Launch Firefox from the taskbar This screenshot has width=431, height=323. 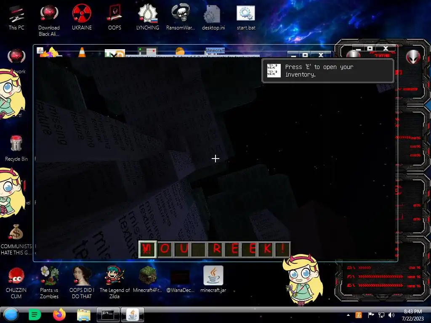pyautogui.click(x=59, y=315)
